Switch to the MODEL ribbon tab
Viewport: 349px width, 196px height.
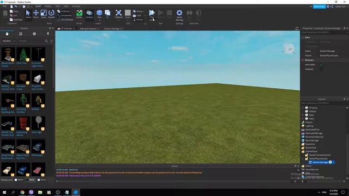coord(48,7)
